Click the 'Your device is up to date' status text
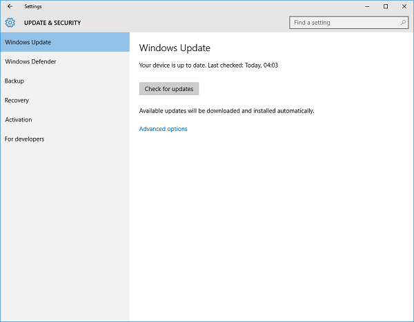This screenshot has height=322, width=414. coord(208,66)
